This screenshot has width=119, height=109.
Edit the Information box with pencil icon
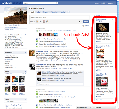pyautogui.click(x=25, y=53)
